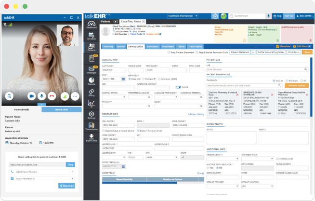Click the Address History link
Viewport: 315px width, 201px height.
tap(196, 114)
